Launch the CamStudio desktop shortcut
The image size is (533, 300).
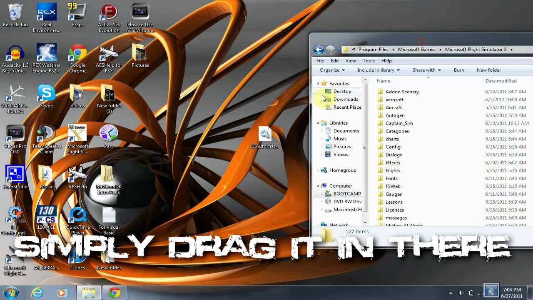(15, 177)
